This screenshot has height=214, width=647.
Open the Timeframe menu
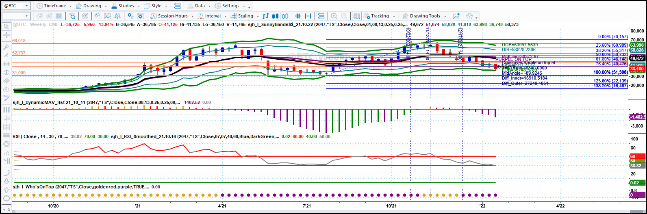pos(54,6)
